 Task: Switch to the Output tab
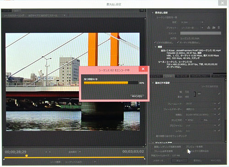click(x=16, y=11)
